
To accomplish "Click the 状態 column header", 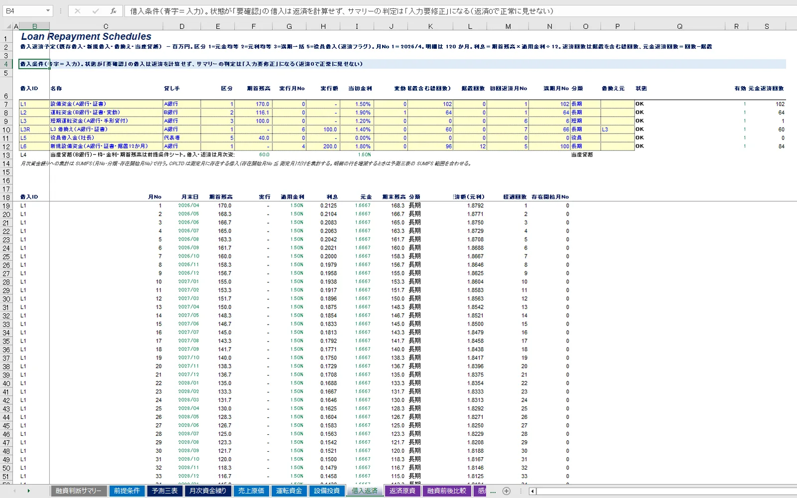I will (x=641, y=89).
